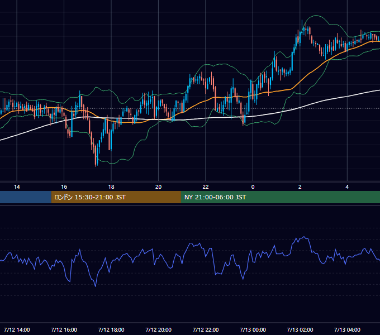This screenshot has height=335, width=380.
Task: Click the 7/12 14:00 date label
Action: pyautogui.click(x=17, y=329)
